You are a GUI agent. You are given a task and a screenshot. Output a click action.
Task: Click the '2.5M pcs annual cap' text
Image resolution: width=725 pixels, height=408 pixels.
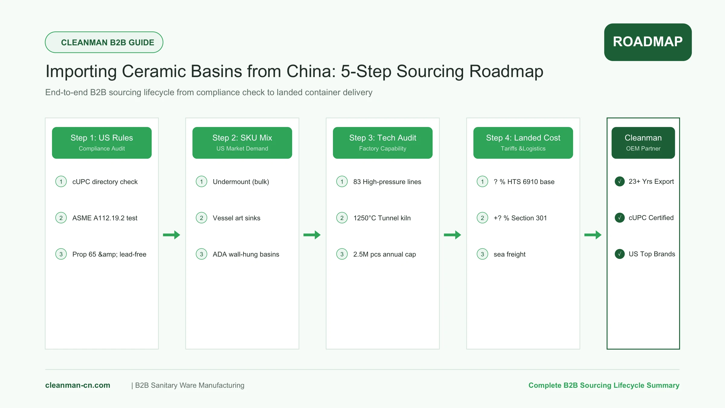click(385, 254)
